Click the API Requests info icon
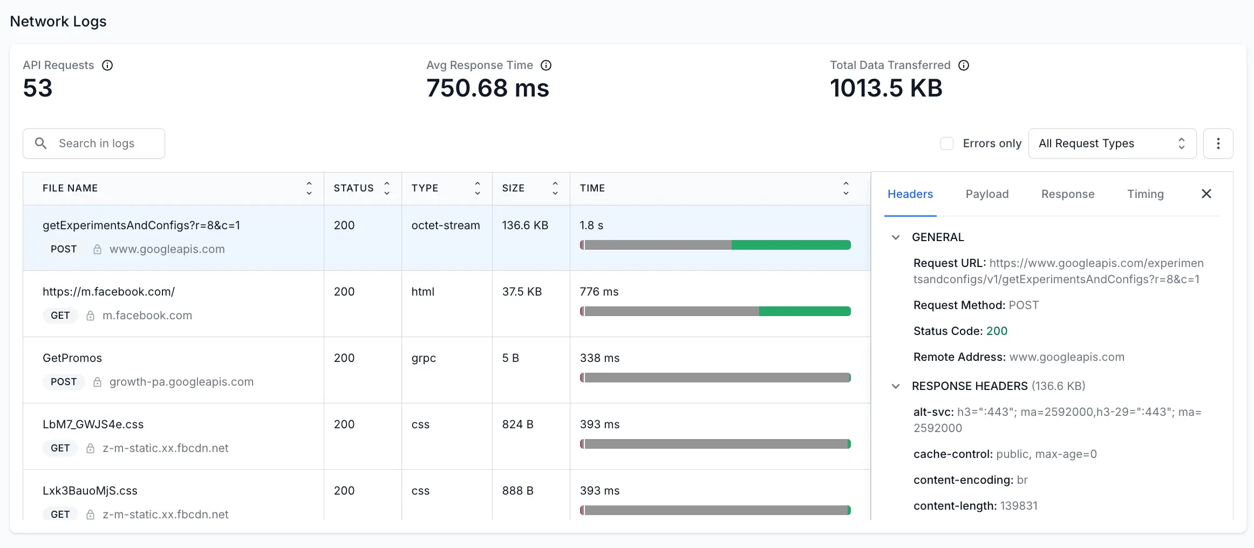 (x=107, y=65)
